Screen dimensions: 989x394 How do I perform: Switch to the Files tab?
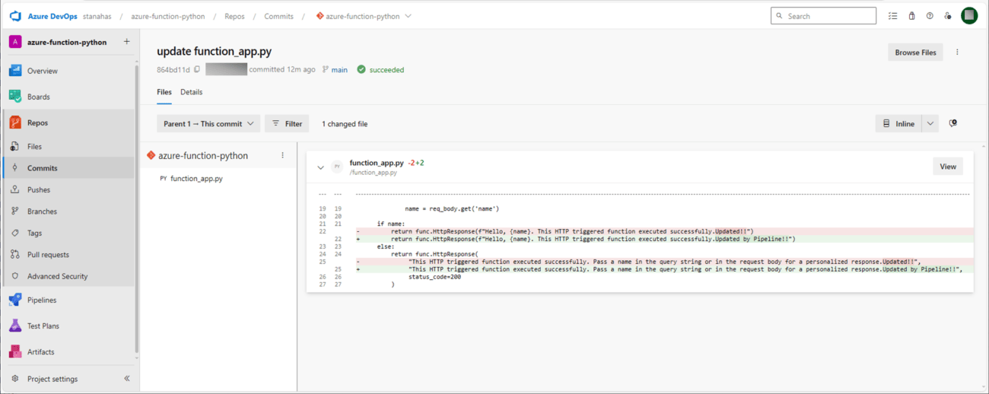(164, 92)
